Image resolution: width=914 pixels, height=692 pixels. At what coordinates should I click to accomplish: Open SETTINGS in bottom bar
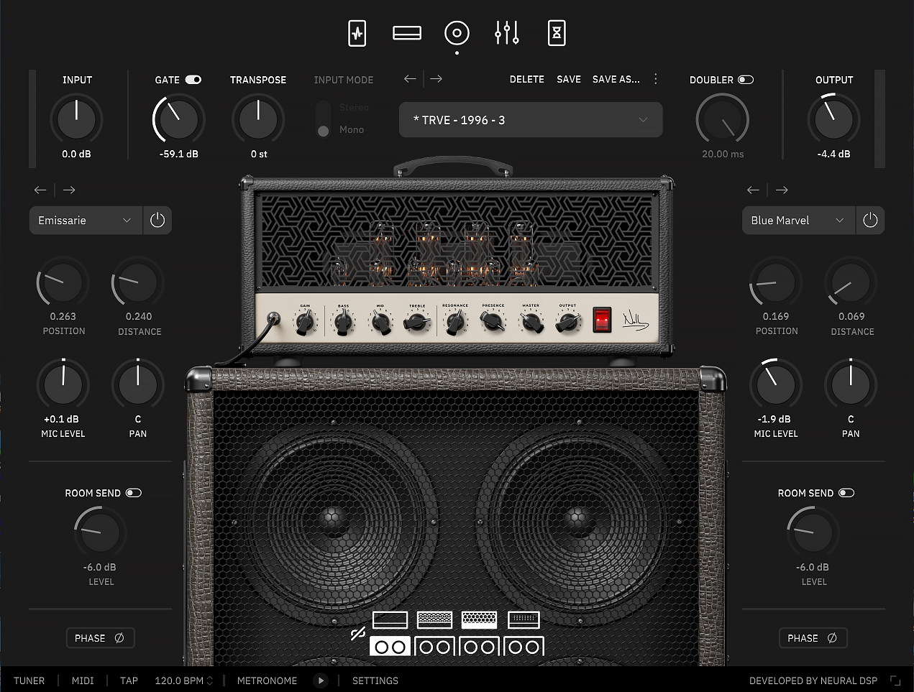(x=375, y=681)
